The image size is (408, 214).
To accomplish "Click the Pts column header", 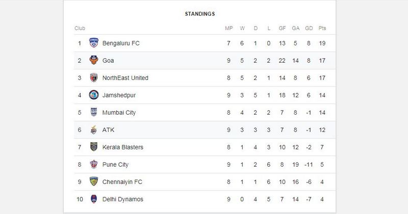I will (x=322, y=28).
